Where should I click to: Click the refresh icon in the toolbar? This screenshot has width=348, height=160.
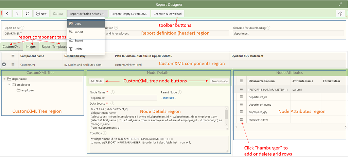coord(28,14)
